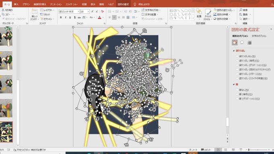Center-align text in paragraph group
This screenshot has height=154, width=274.
click(x=114, y=17)
